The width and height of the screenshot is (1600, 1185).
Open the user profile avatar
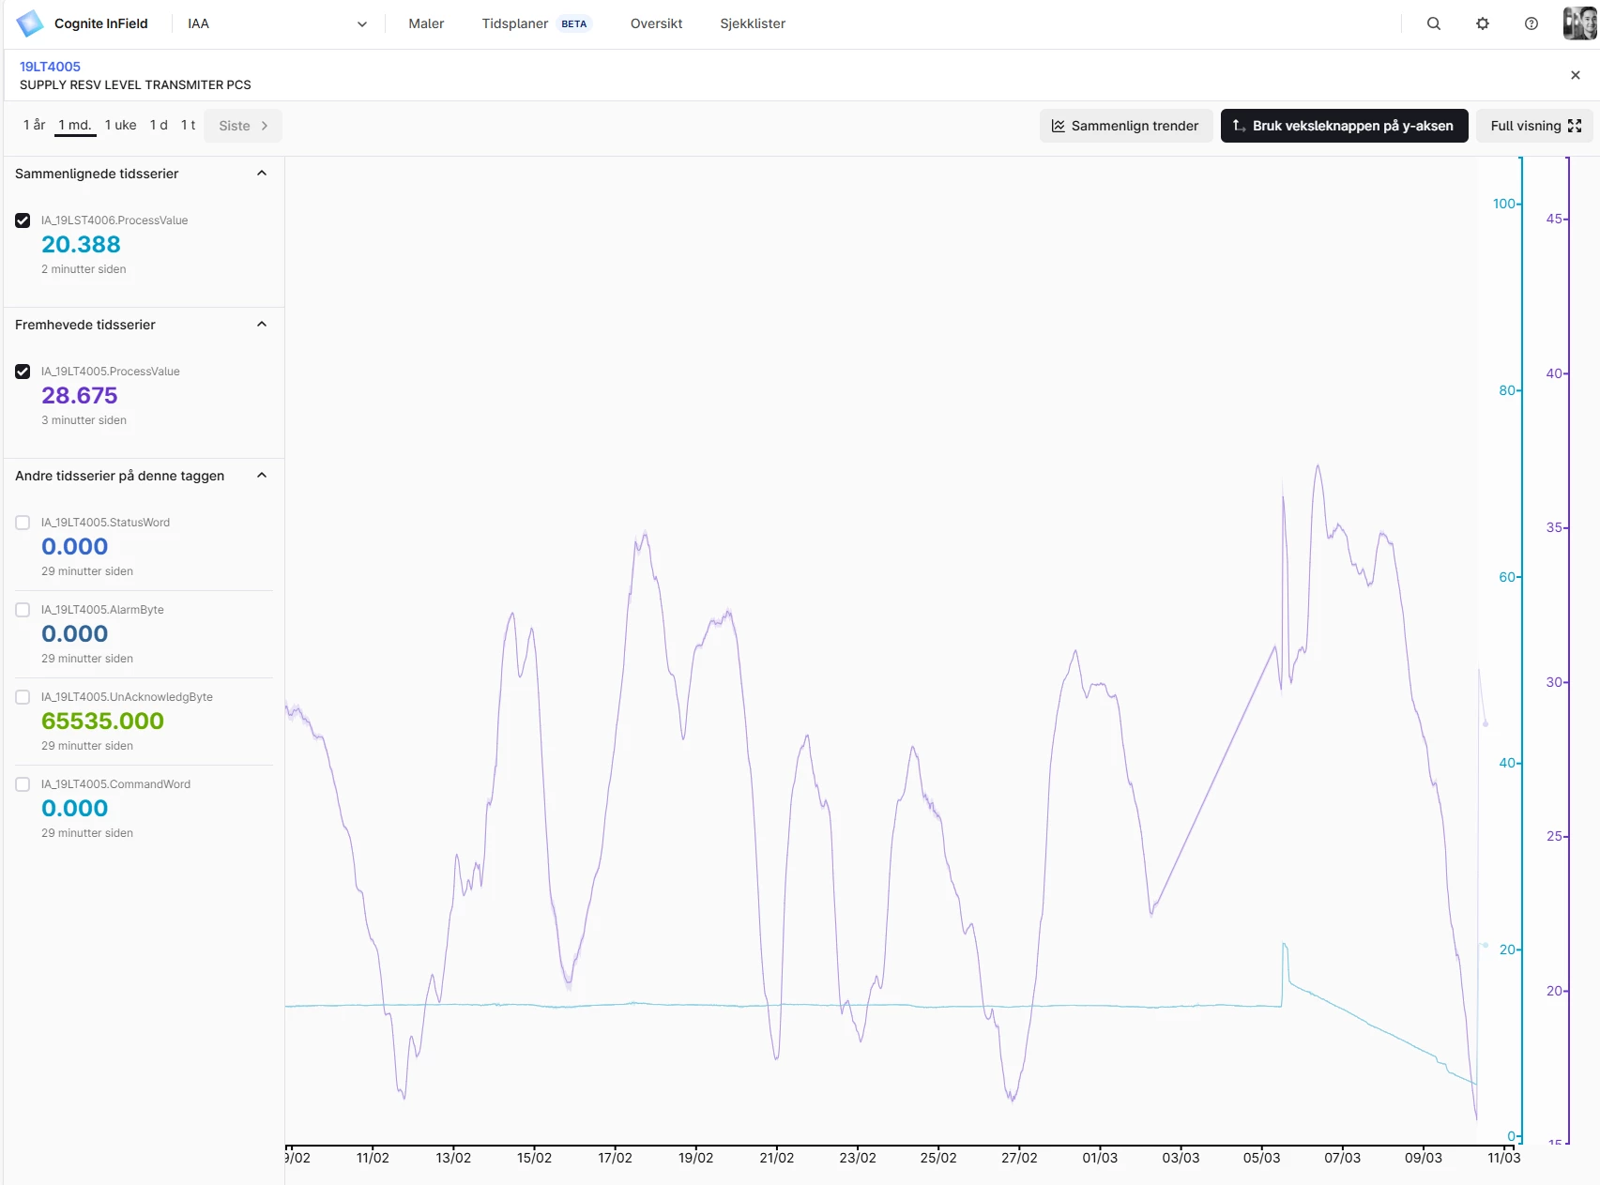click(x=1580, y=23)
